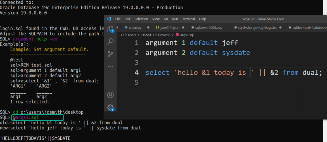Screen dimensions: 327x142
Task: Click '1 row selected.' in the terminal
Action: [x=30, y=102]
